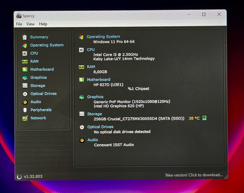
Task: Click the RAM heading link in summary
Action: [91, 67]
